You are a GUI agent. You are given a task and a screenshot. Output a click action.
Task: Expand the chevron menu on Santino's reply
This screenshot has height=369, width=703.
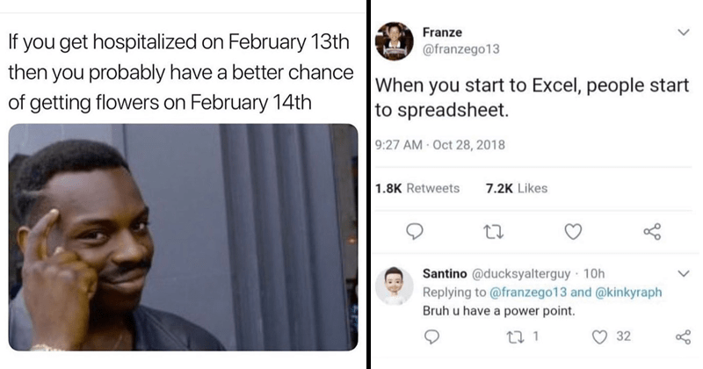(684, 273)
